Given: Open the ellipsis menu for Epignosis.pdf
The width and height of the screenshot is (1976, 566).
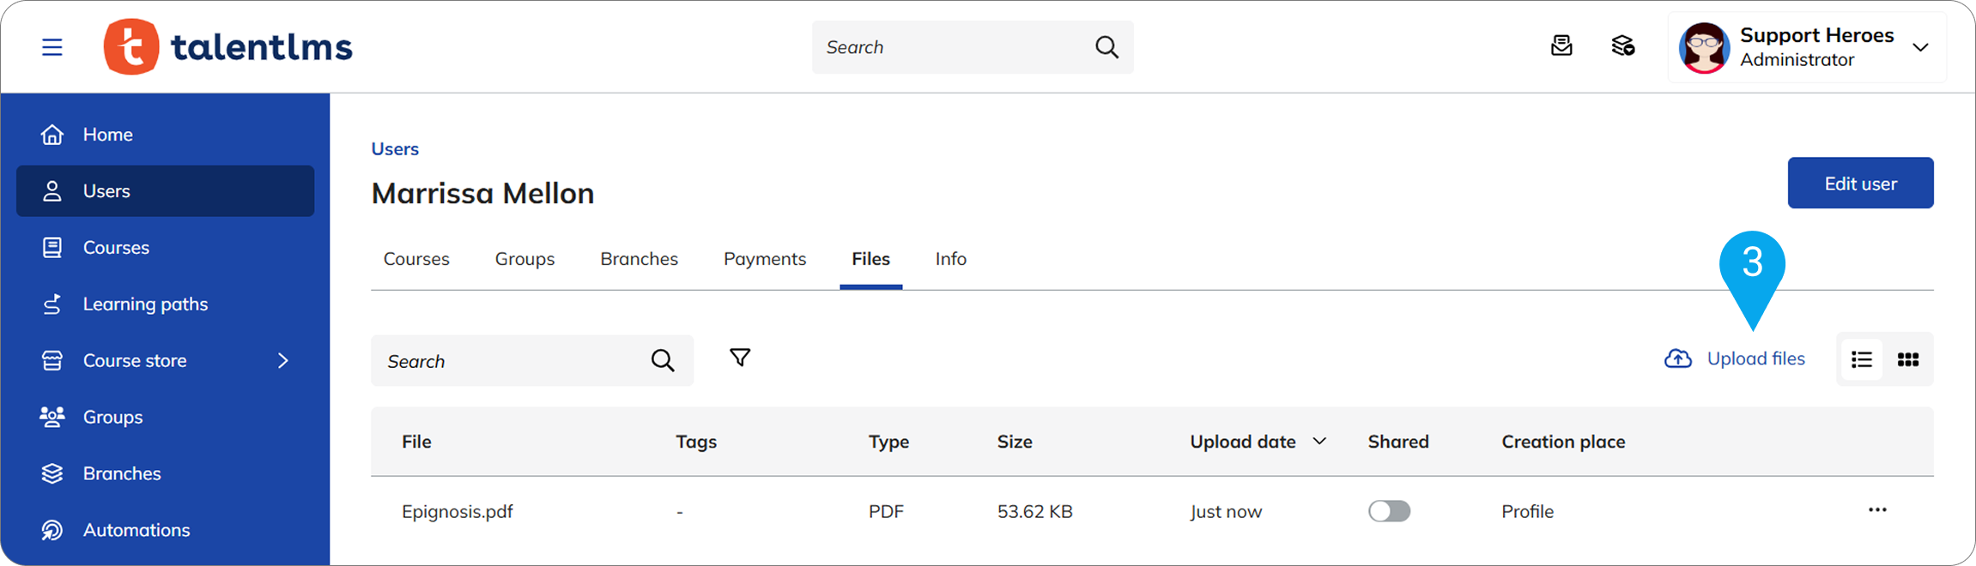Looking at the screenshot, I should tap(1876, 510).
